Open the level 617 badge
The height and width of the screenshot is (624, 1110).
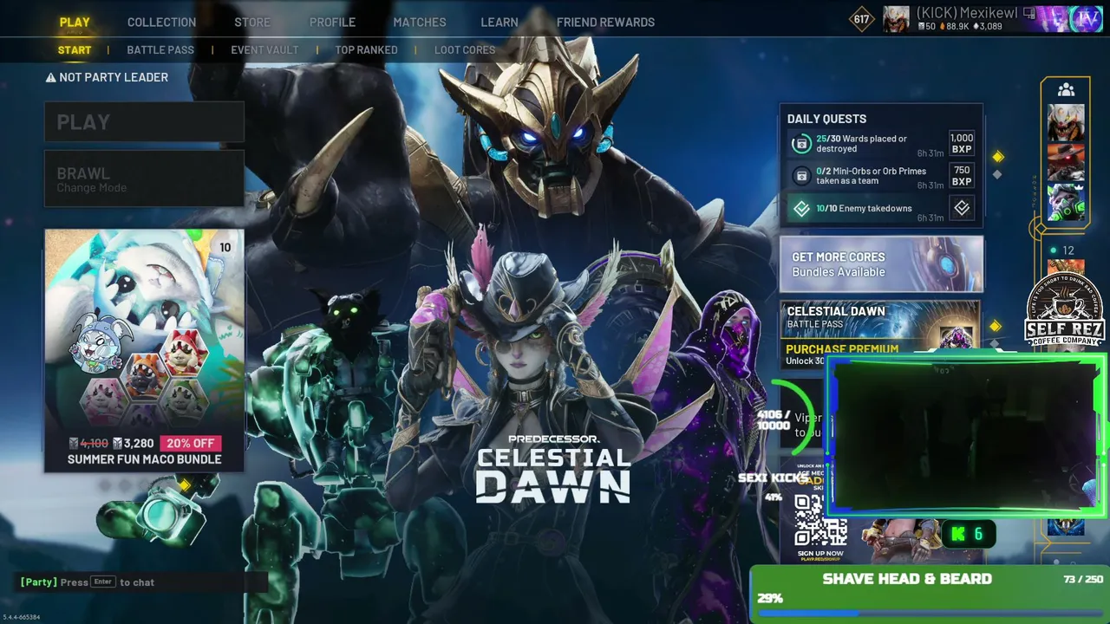click(x=861, y=19)
